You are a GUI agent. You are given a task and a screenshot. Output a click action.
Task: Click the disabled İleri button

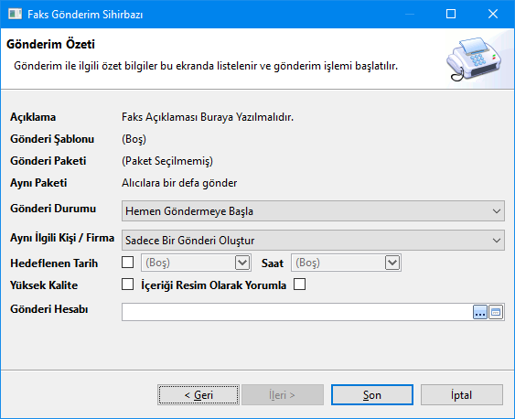(283, 394)
